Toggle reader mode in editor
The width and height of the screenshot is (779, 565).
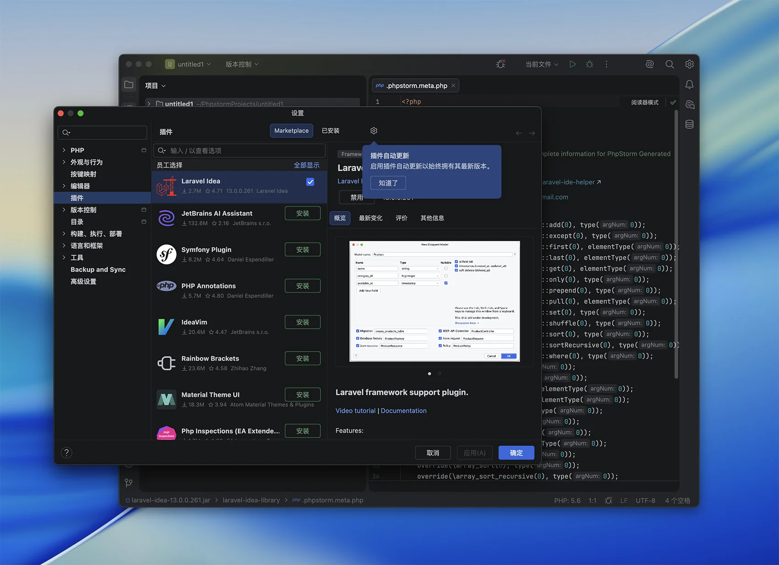point(644,103)
